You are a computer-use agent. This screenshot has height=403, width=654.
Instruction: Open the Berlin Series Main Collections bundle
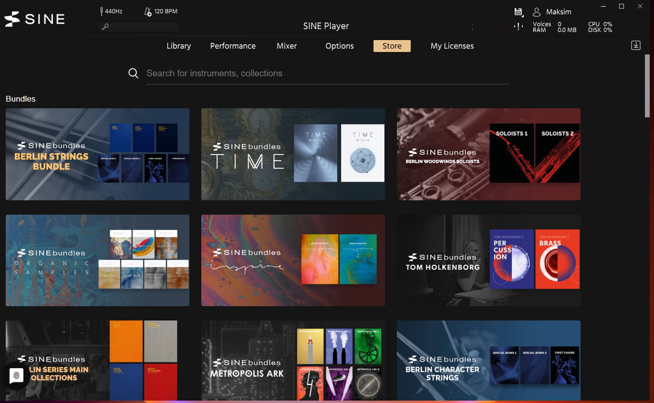(x=98, y=361)
